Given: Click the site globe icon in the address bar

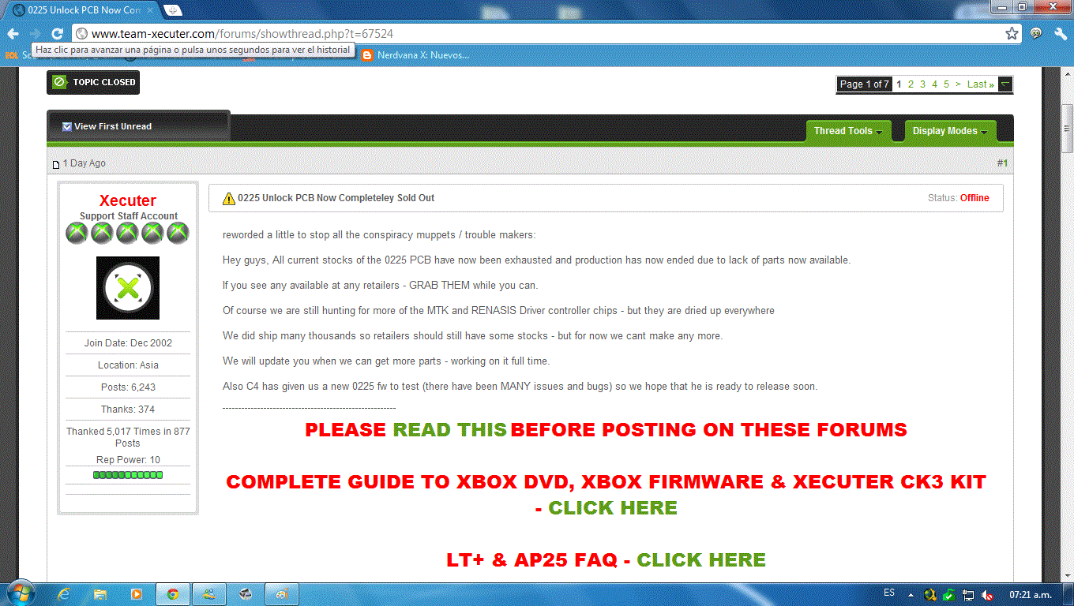Looking at the screenshot, I should [81, 34].
